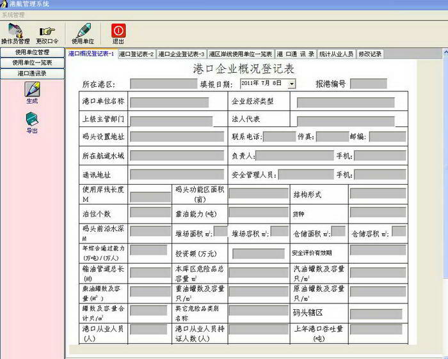
Task: Click the 码头前沿水深 input field
Action: [x=150, y=231]
